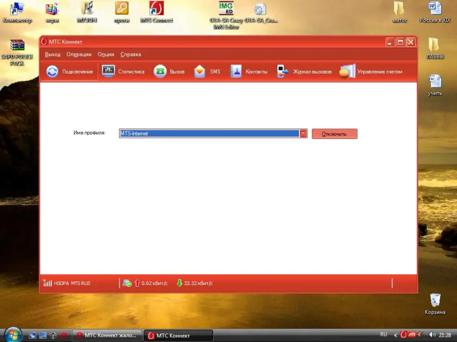Select the Россия в XIX document
Image resolution: width=457 pixels, height=342 pixels.
click(x=435, y=13)
